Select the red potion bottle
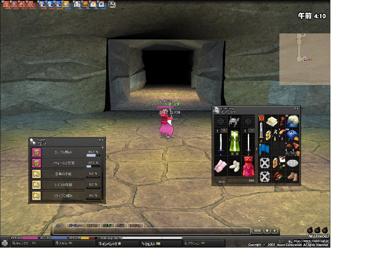The width and height of the screenshot is (367, 275). point(282,138)
